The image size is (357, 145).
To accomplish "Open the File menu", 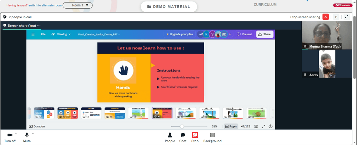I will click(43, 34).
